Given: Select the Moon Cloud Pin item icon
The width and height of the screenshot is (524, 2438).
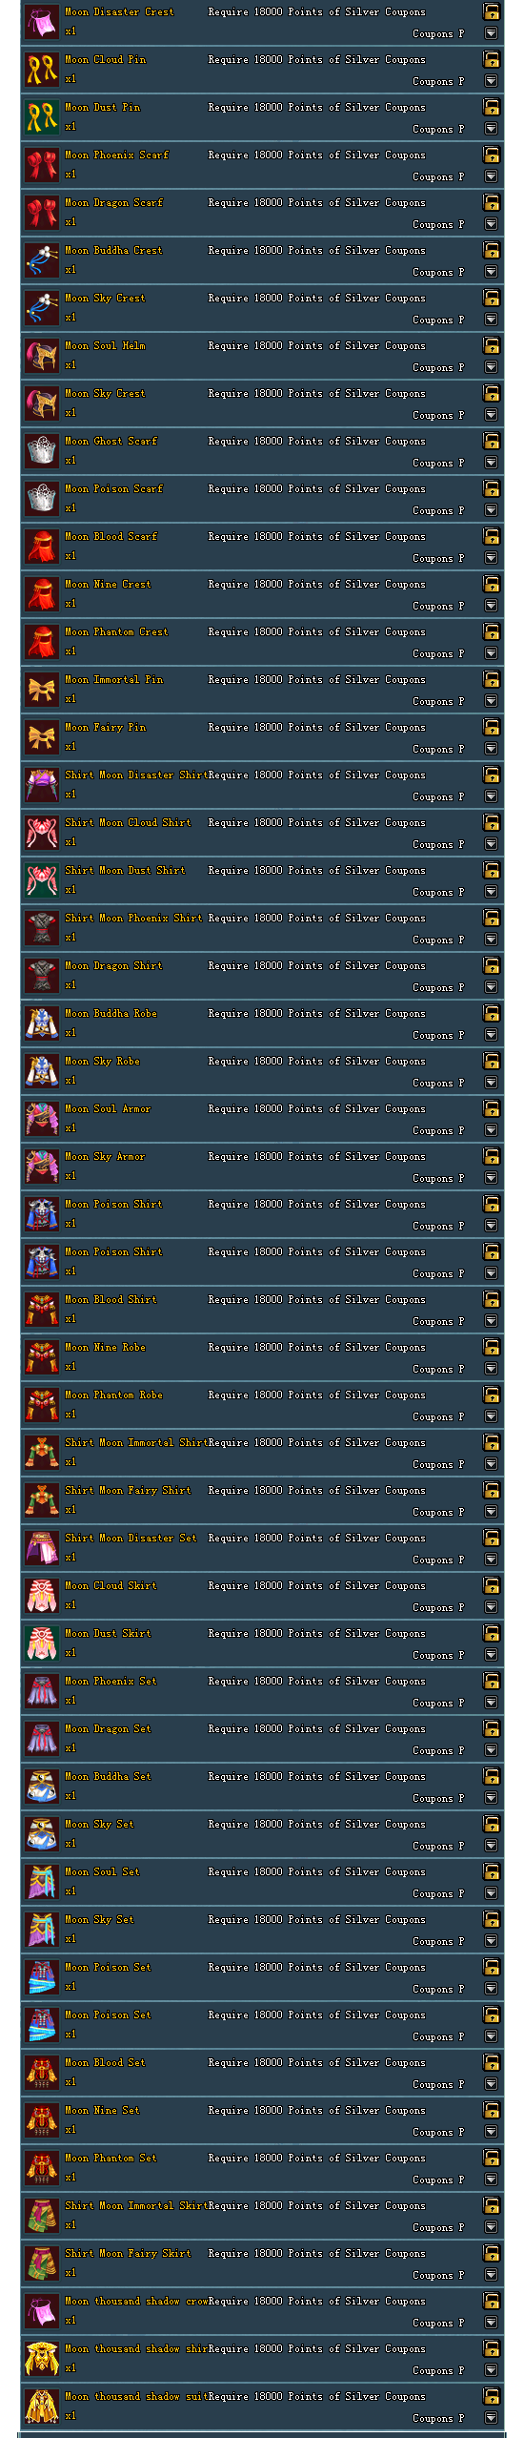Looking at the screenshot, I should click(41, 70).
